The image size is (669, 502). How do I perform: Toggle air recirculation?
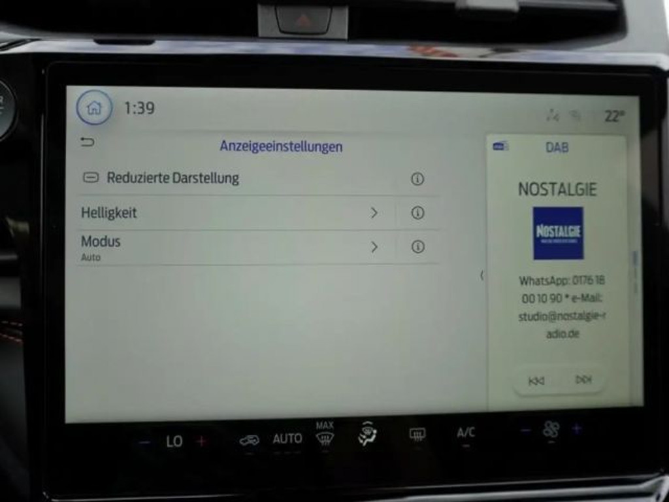(249, 440)
